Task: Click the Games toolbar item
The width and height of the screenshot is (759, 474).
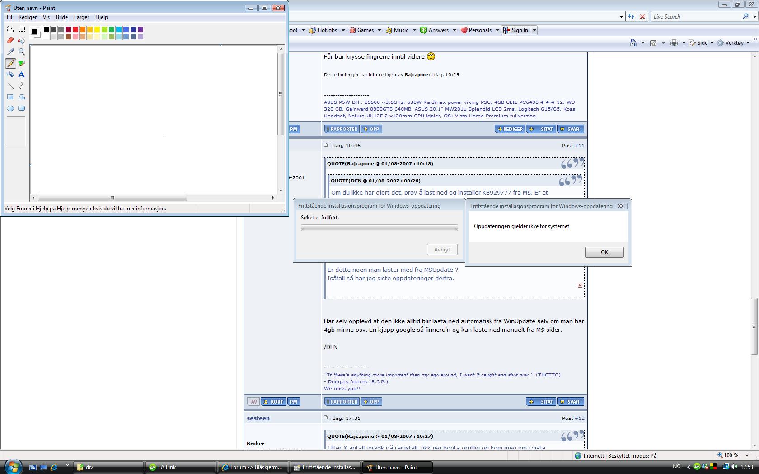Action: tap(362, 30)
